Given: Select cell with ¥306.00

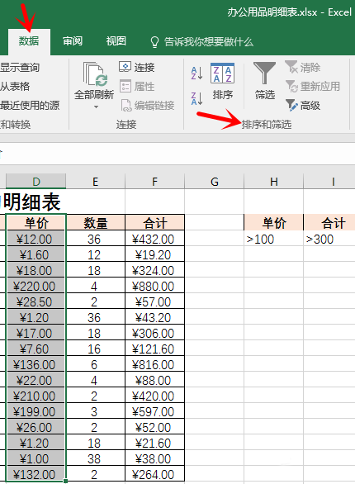Looking at the screenshot, I should pos(155,333).
